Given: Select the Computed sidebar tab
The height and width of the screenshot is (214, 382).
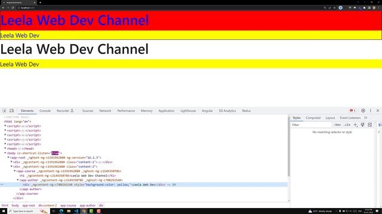Looking at the screenshot, I should click(x=313, y=118).
